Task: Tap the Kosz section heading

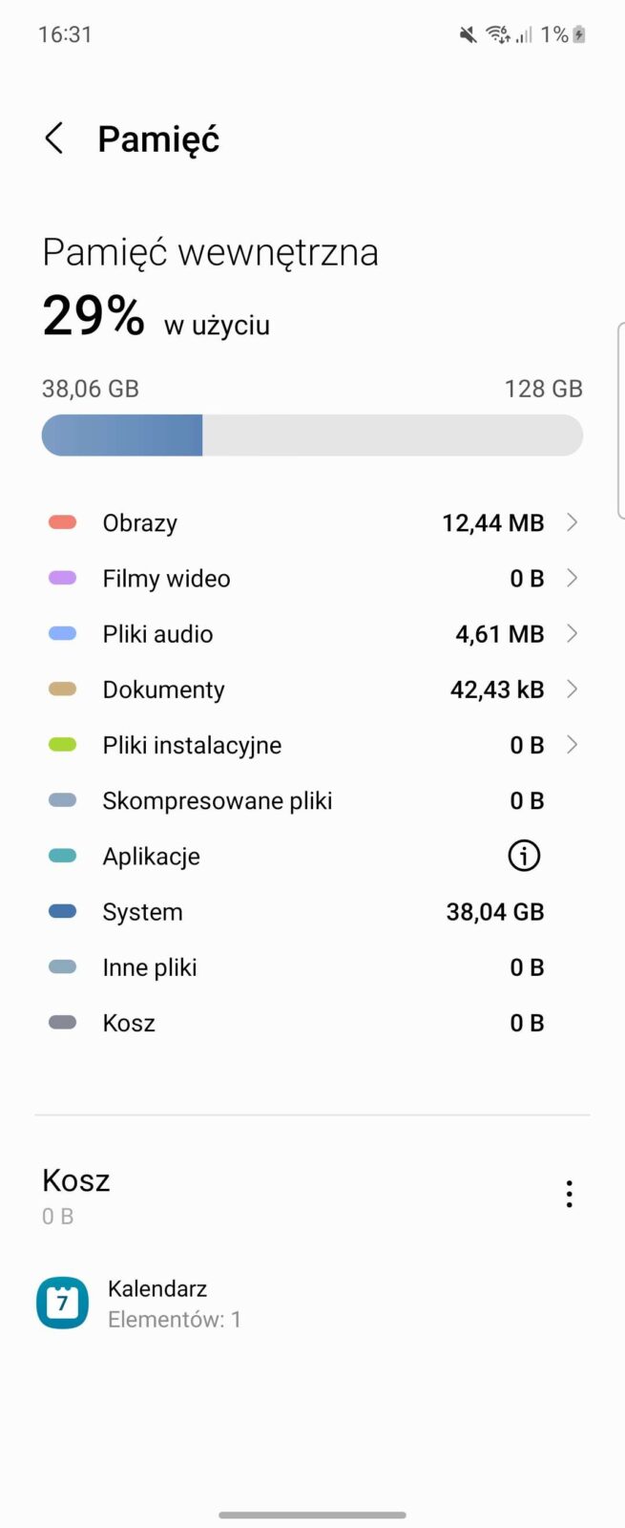Action: [76, 1180]
